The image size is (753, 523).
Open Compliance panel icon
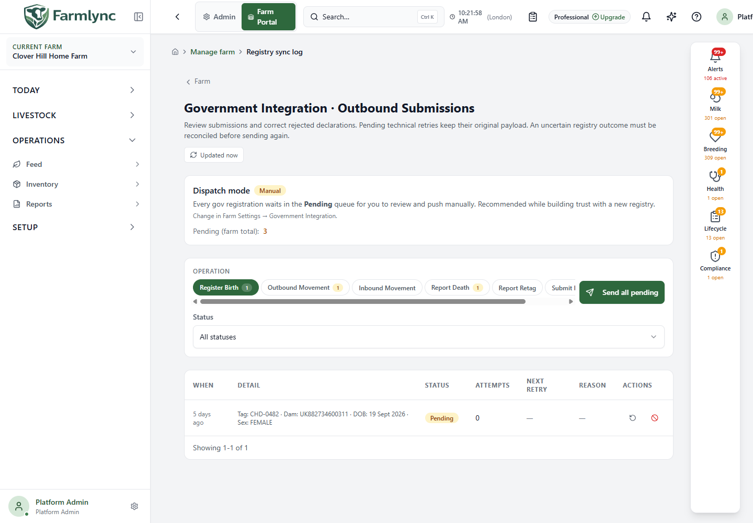pos(715,256)
